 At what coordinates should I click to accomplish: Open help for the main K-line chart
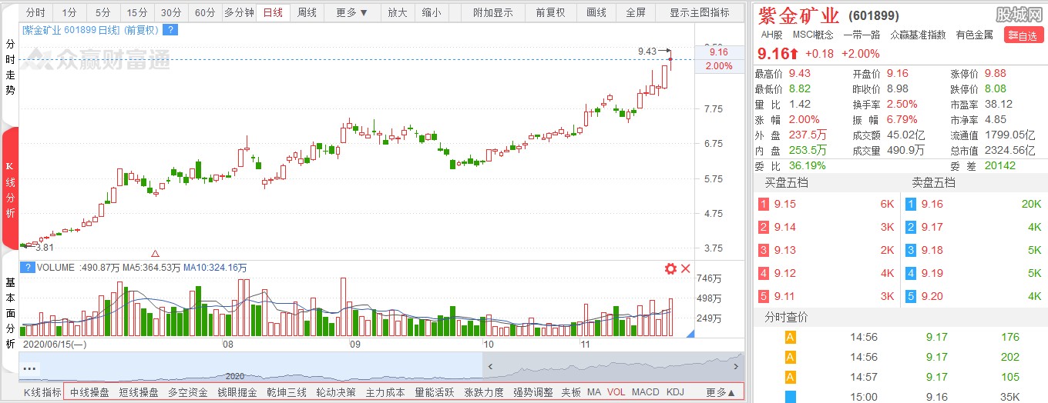click(170, 30)
